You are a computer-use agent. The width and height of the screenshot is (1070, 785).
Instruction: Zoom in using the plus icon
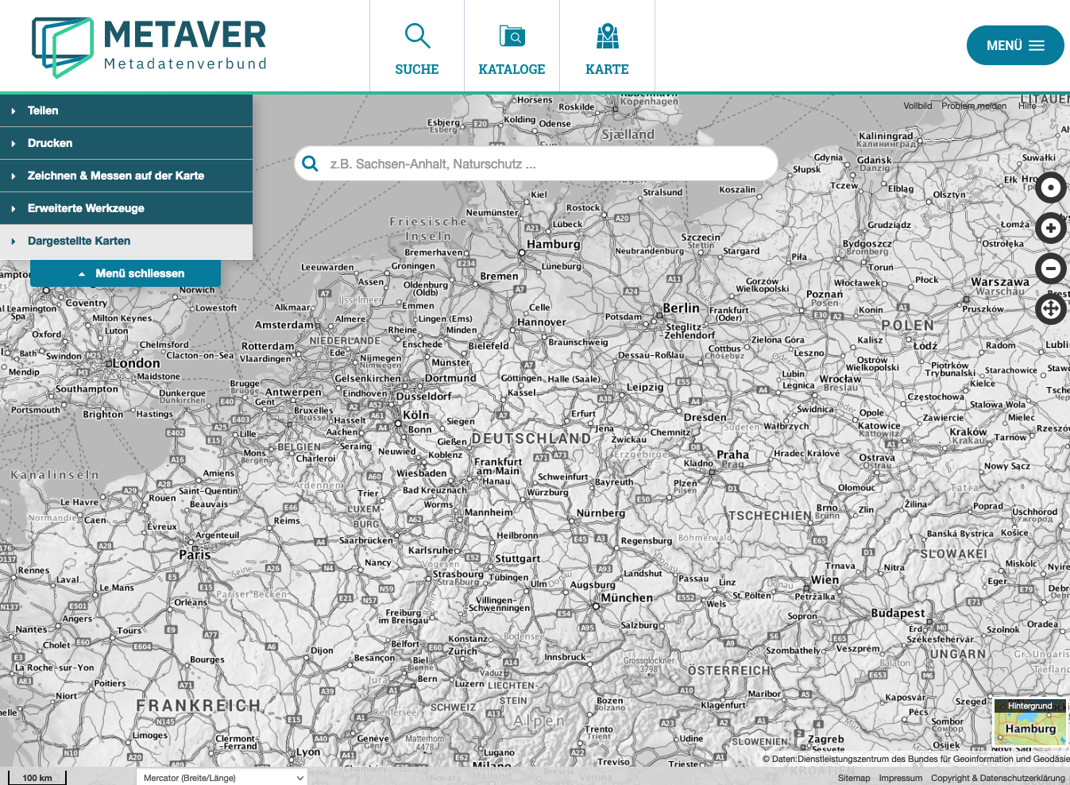[x=1050, y=228]
